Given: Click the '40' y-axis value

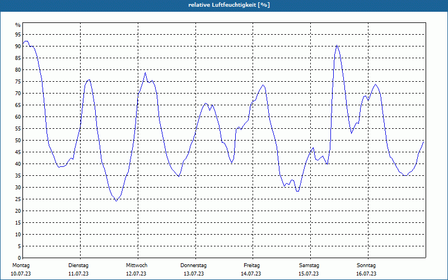Looking at the screenshot, I should click(x=18, y=164).
